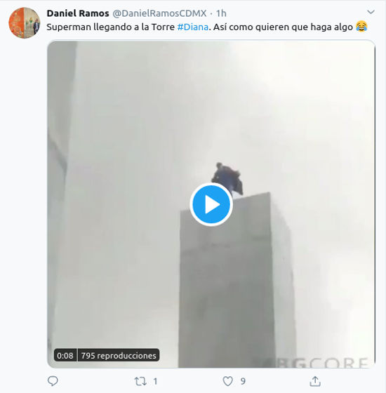Select the 795 reproducciones view counter
Screen dimensions: 386x393
point(119,355)
